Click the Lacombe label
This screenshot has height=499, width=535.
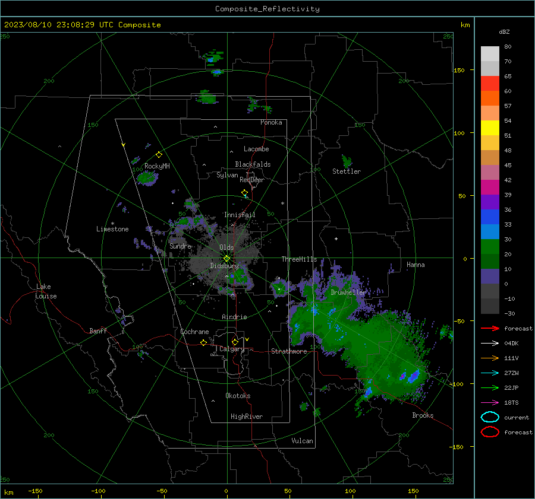pos(256,149)
